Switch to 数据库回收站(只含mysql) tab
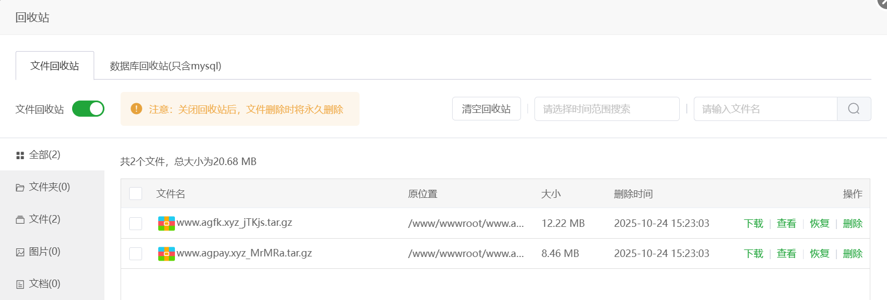 (165, 66)
